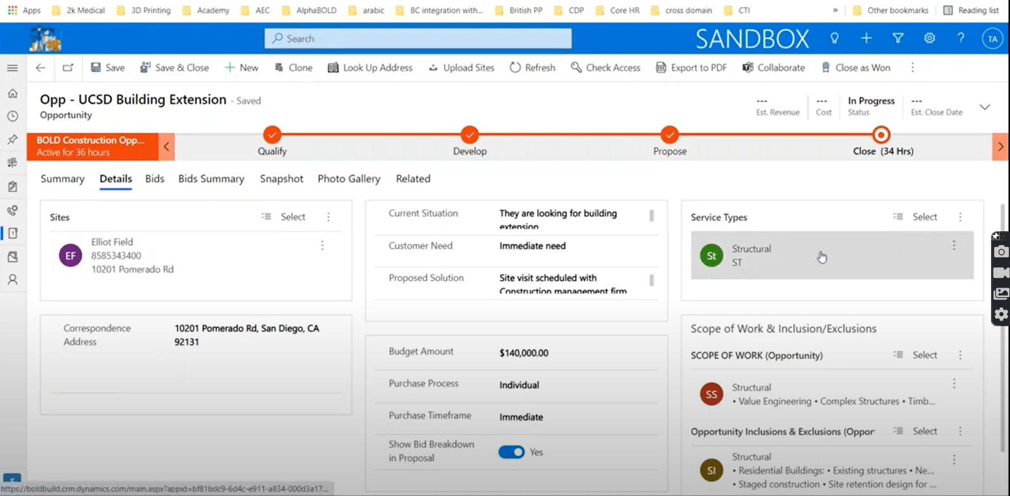Open more commands overflow menu in toolbar
1010x496 pixels.
(x=912, y=68)
